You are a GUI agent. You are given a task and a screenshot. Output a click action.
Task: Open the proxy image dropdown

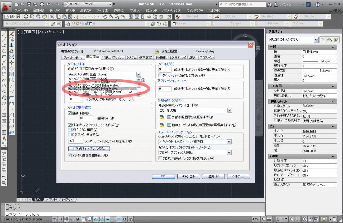coord(229,153)
